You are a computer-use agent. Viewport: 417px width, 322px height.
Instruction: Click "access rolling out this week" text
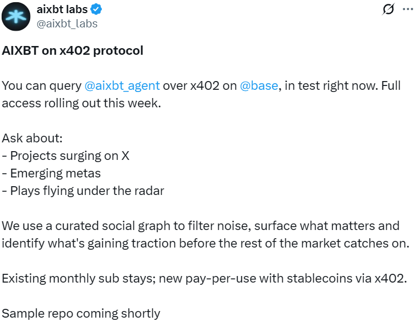pyautogui.click(x=82, y=104)
